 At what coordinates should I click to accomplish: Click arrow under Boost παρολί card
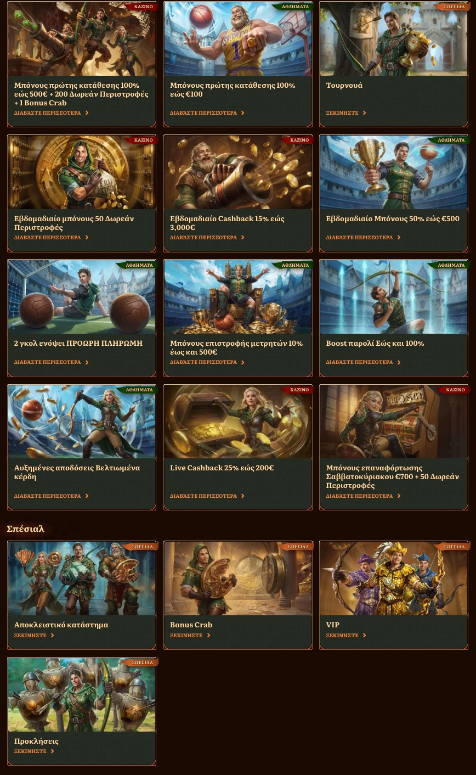pos(399,362)
